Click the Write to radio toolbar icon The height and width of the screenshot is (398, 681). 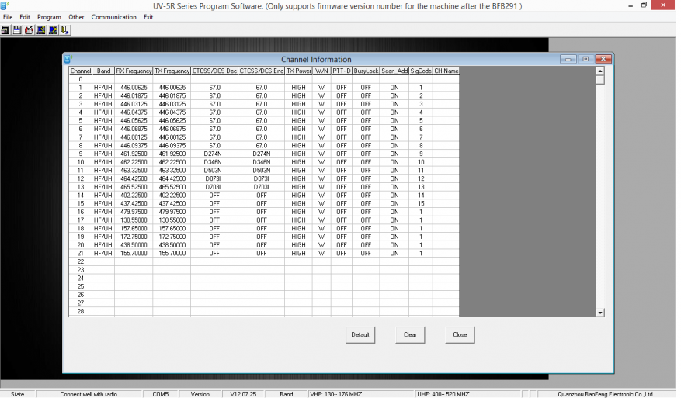pos(53,30)
